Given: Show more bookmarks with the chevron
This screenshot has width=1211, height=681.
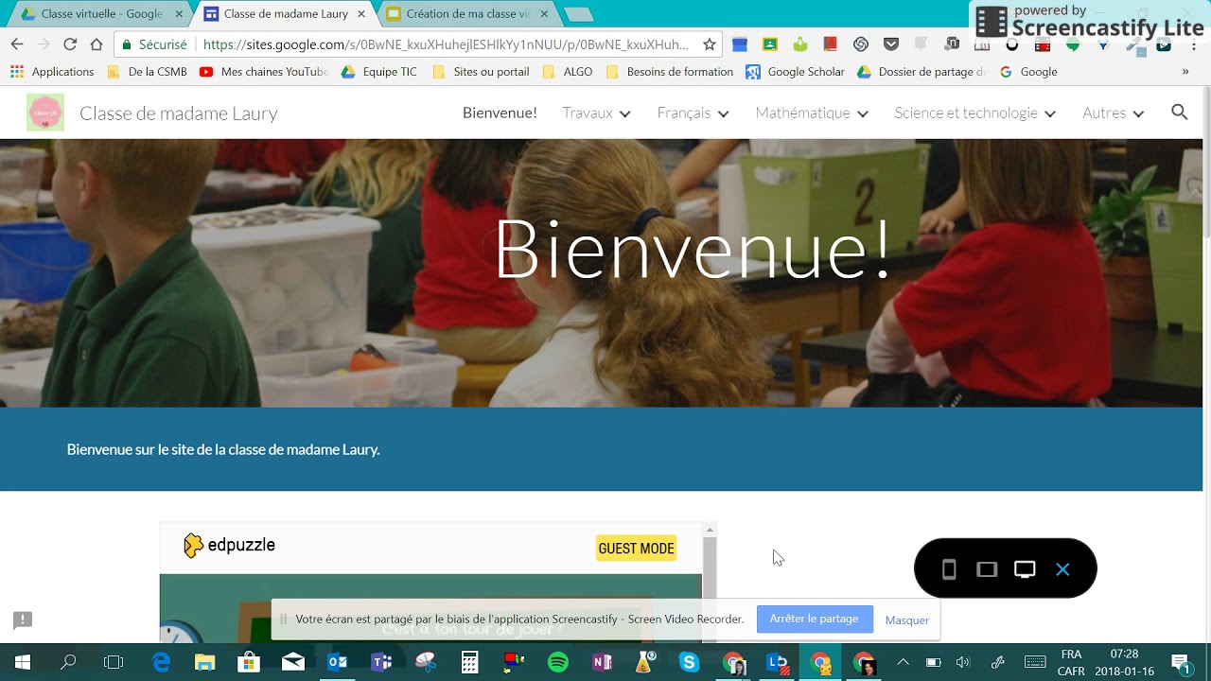Looking at the screenshot, I should click(x=1185, y=72).
